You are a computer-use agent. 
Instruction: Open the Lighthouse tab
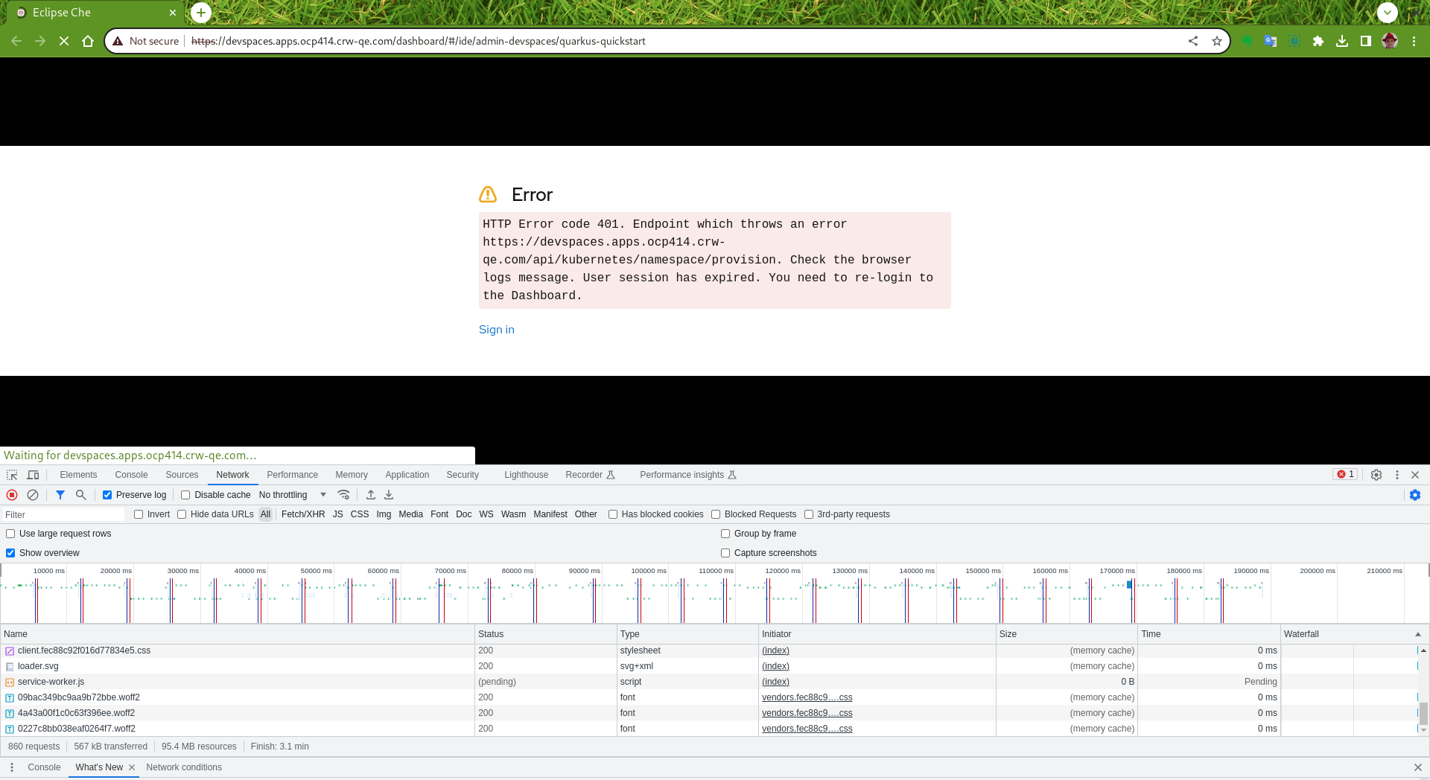point(526,475)
